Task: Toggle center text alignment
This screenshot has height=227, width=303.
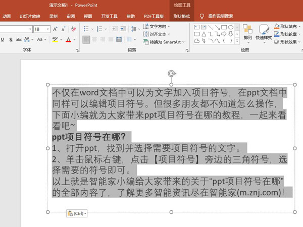Action: pos(94,39)
